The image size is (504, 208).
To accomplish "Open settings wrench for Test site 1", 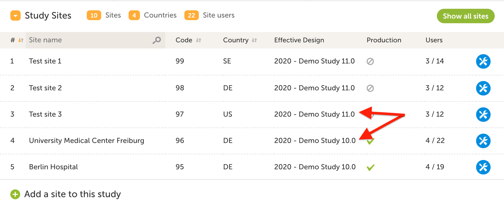I will pos(483,61).
